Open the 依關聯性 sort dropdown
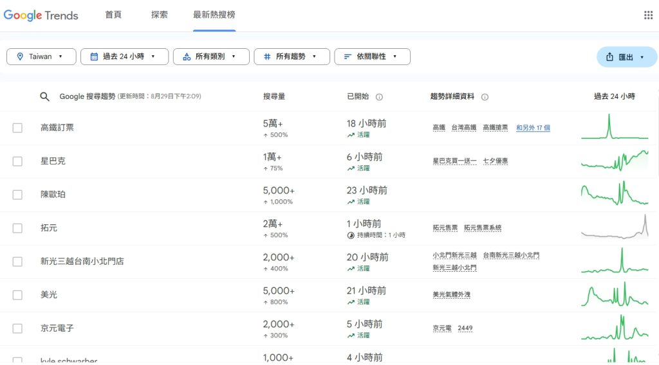Screen dimensions: 659x365 373,57
